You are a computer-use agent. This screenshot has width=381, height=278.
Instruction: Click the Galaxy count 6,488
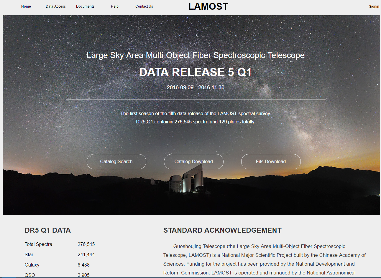point(83,265)
